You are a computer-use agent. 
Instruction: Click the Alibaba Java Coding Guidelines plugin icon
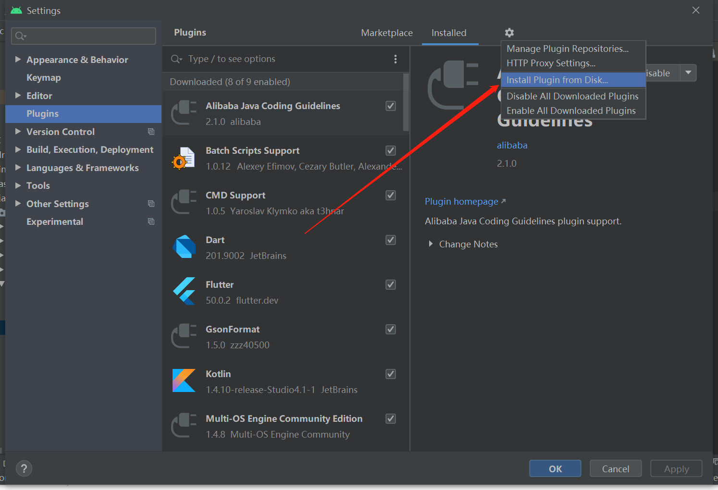pyautogui.click(x=184, y=112)
